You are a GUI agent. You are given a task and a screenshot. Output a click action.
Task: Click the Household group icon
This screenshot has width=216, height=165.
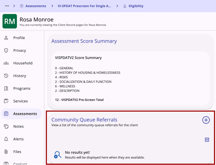click(6, 63)
